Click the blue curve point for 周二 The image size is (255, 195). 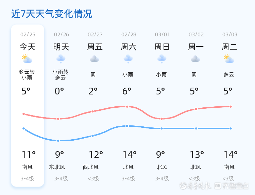pos(231,128)
